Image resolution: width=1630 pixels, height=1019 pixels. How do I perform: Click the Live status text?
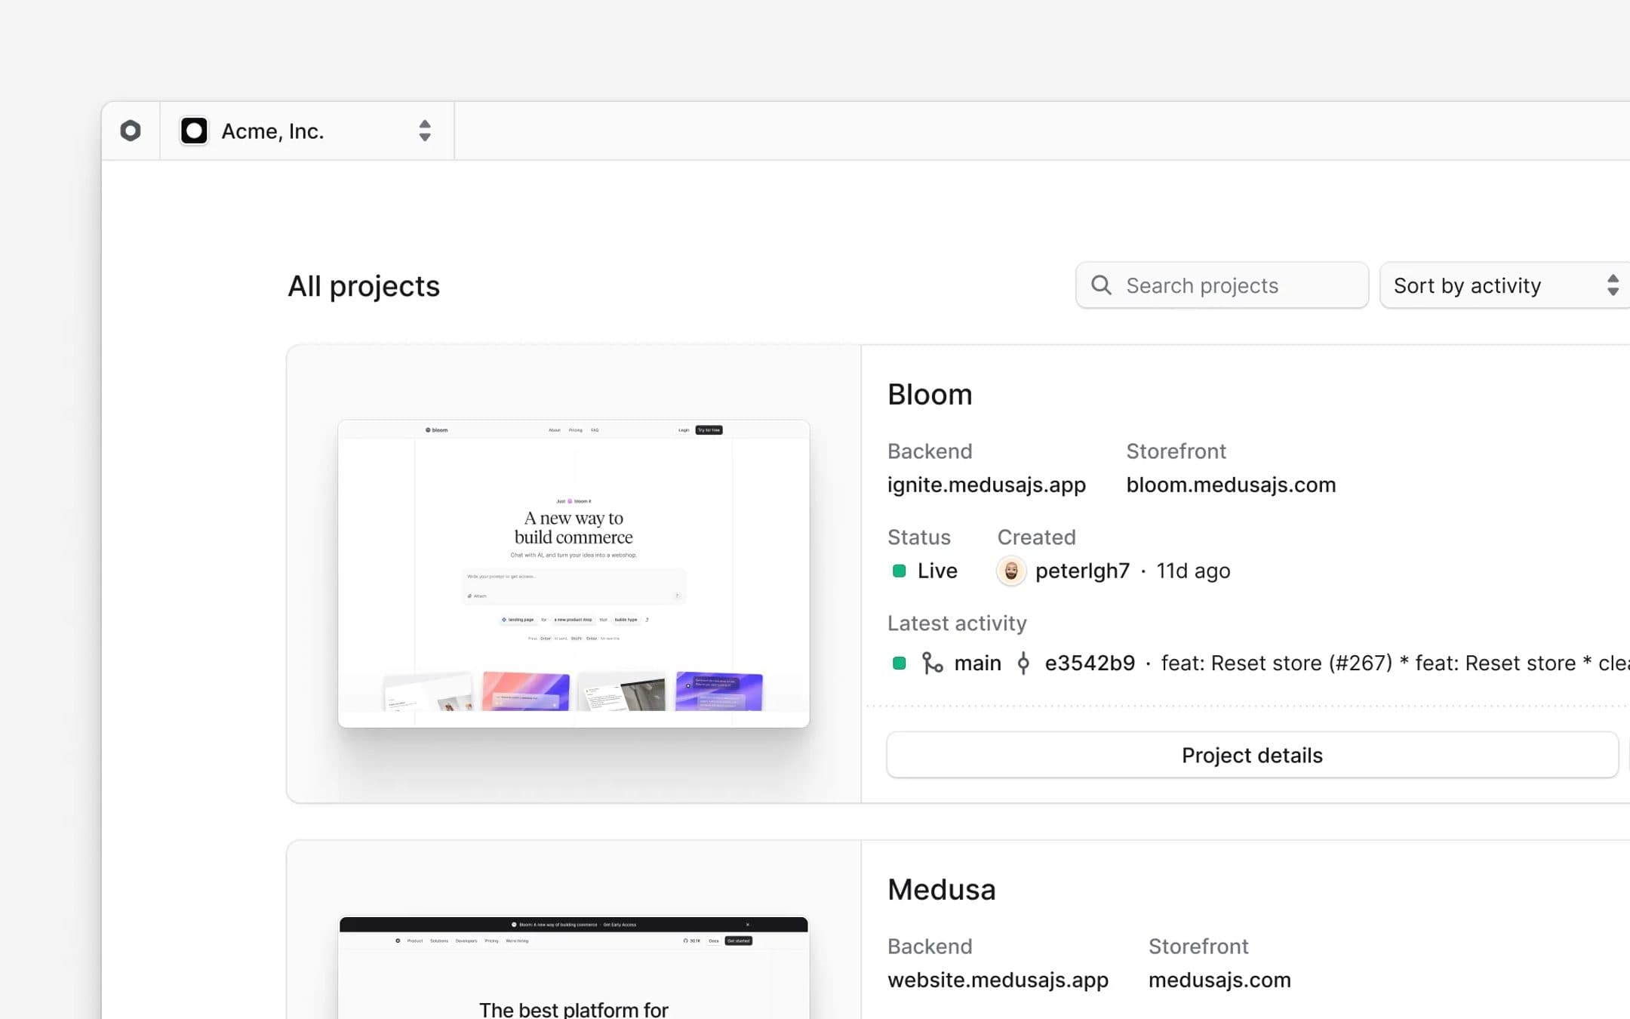click(937, 571)
